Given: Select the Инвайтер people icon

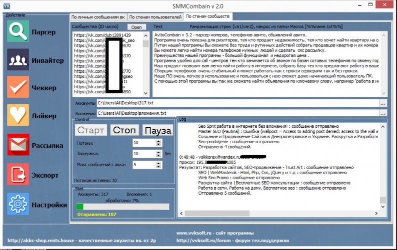Looking at the screenshot, I should click(17, 60).
